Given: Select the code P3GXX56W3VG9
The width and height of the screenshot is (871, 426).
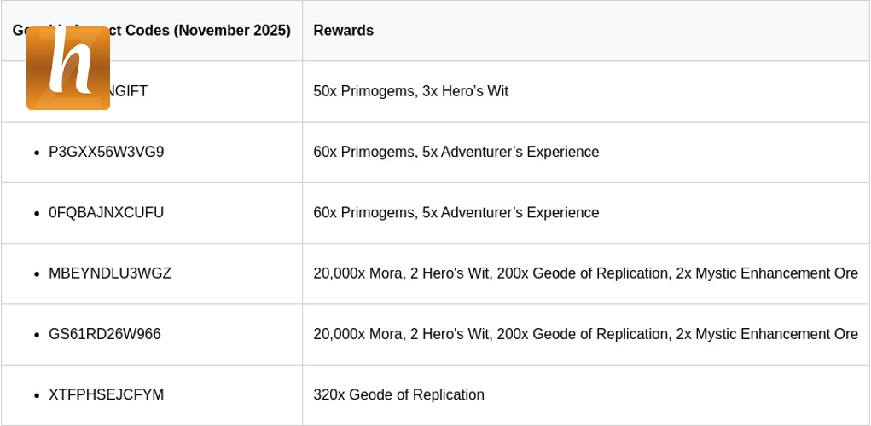Looking at the screenshot, I should 106,152.
